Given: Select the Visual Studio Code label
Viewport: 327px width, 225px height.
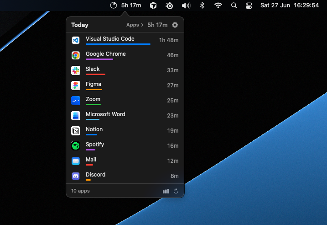Looking at the screenshot, I should pyautogui.click(x=110, y=39).
